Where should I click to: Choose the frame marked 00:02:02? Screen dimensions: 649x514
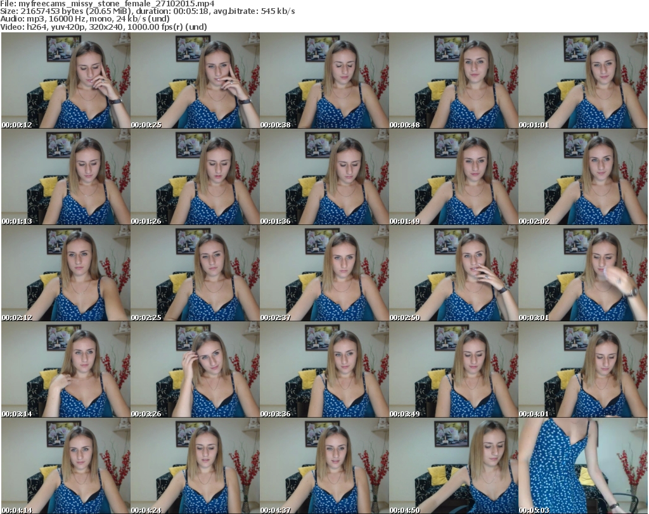point(583,177)
